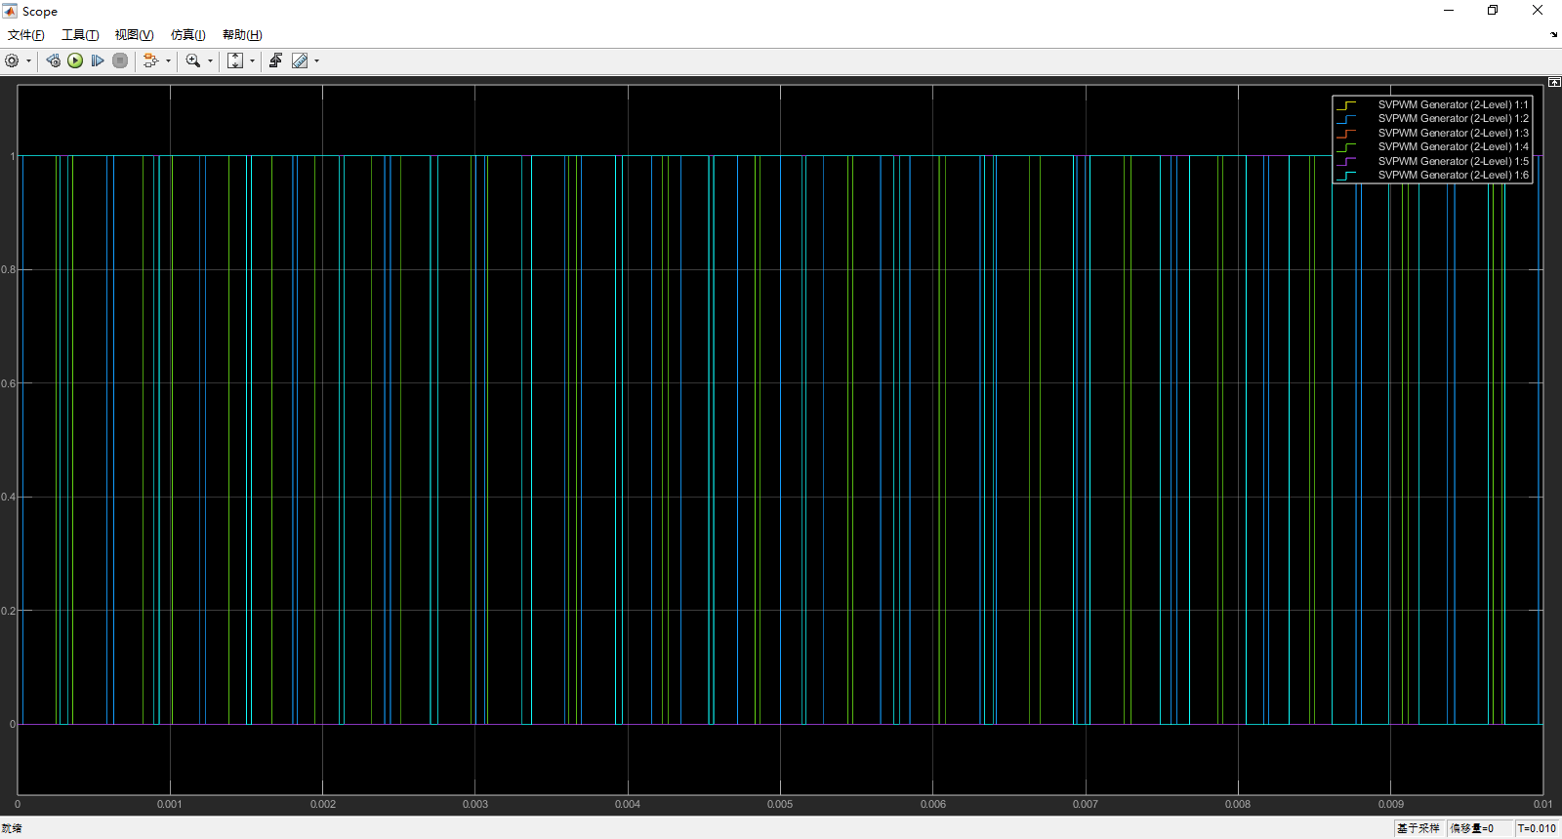Click the Scope MATLAB icon in the title bar
Image resolution: width=1562 pixels, height=839 pixels.
click(x=10, y=11)
